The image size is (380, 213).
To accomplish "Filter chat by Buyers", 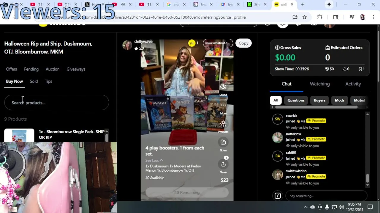I will point(319,100).
